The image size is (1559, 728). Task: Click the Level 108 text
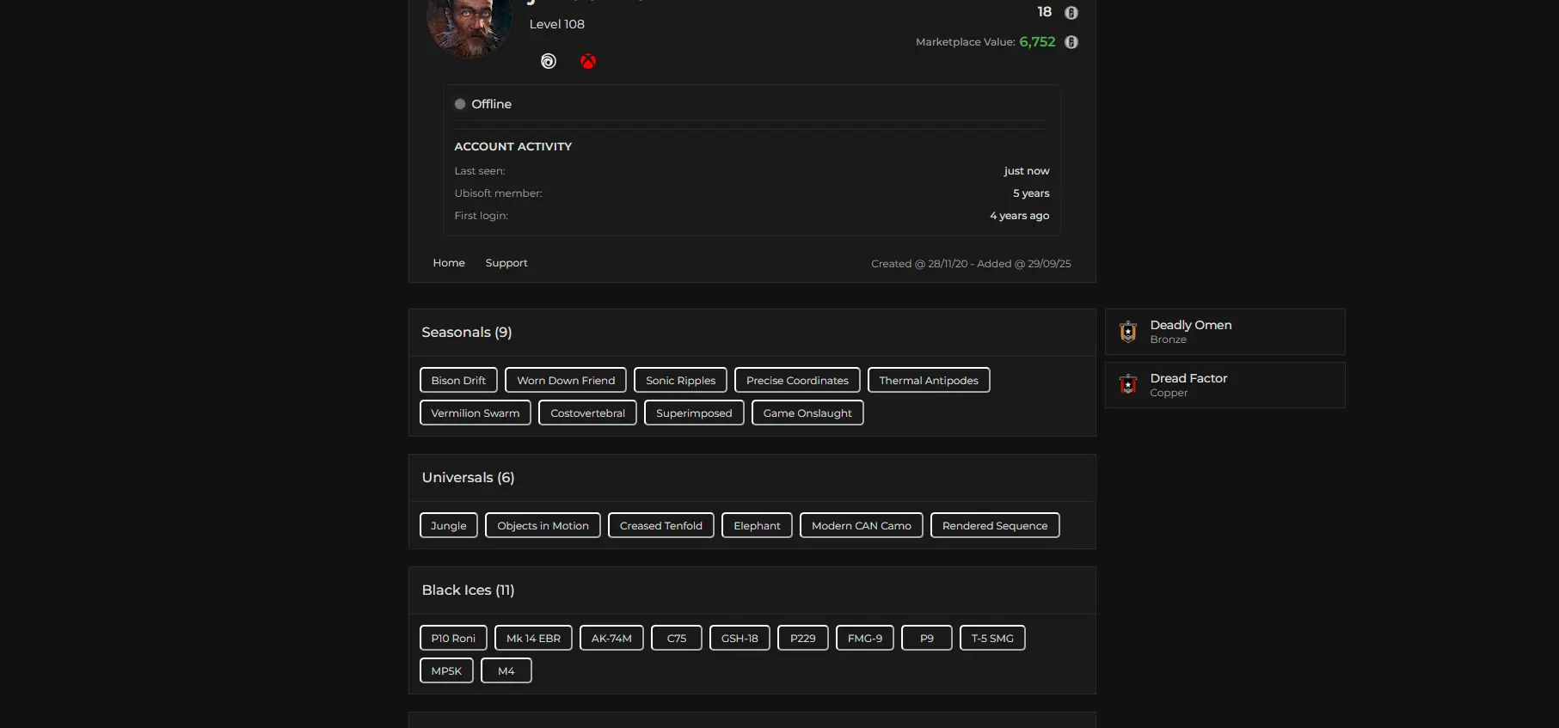tap(557, 24)
